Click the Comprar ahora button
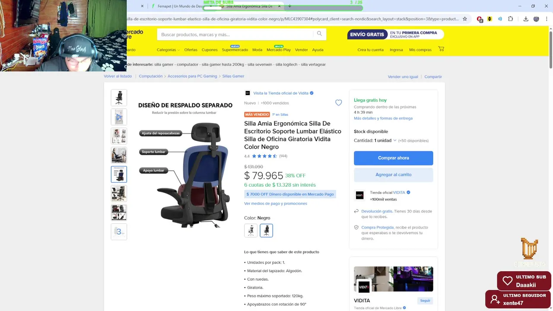 pyautogui.click(x=393, y=158)
